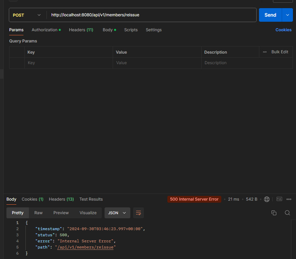Open Bulk Edit for query parameters
296x259 pixels.
point(279,52)
